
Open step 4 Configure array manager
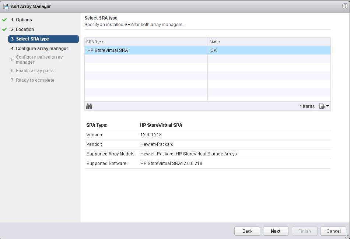point(39,48)
